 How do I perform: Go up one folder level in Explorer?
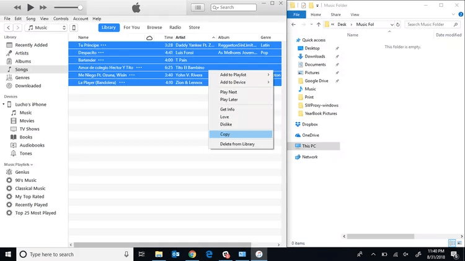pyautogui.click(x=318, y=25)
